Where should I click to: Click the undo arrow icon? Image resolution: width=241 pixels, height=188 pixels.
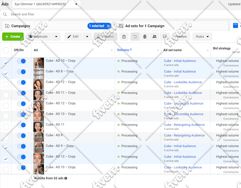point(135,36)
